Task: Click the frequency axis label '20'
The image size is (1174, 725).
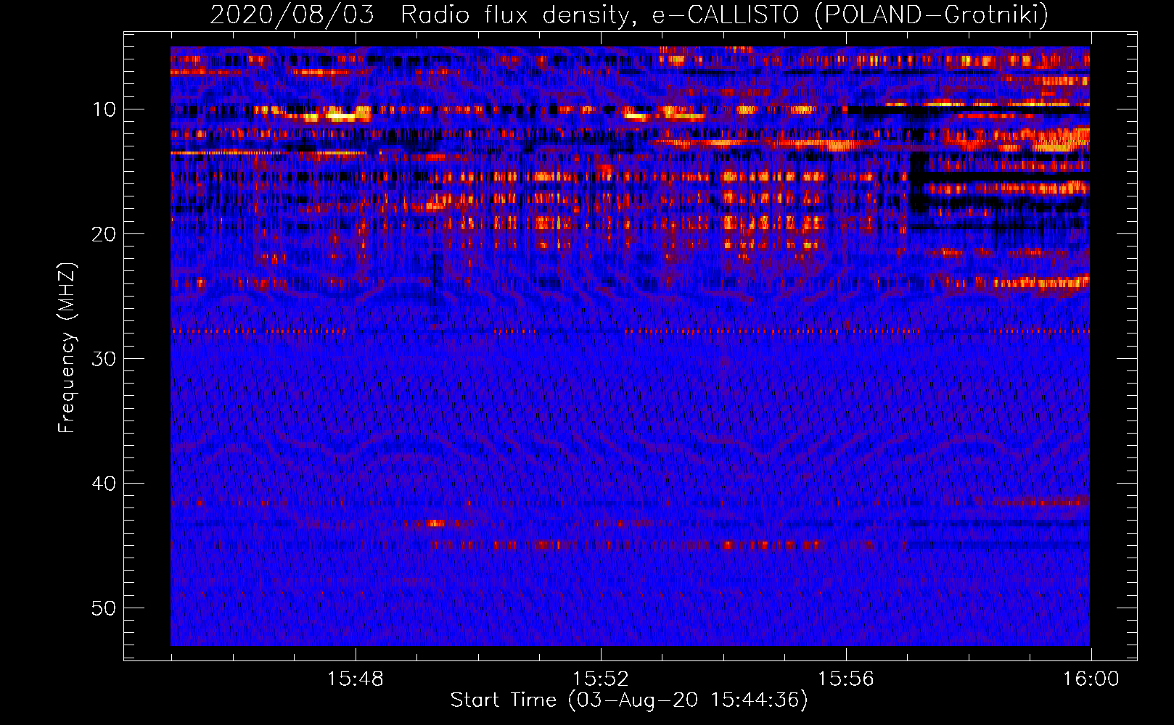Action: (x=104, y=234)
